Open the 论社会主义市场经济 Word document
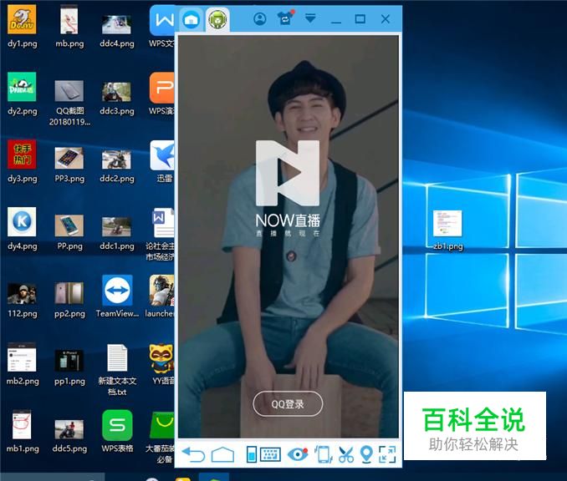The image size is (567, 481). point(161,235)
